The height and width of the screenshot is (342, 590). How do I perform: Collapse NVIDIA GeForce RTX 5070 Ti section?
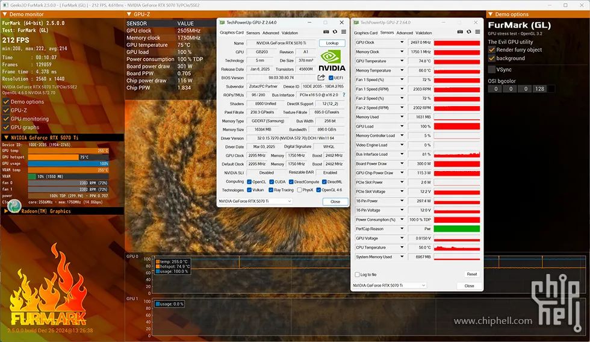(x=6, y=138)
